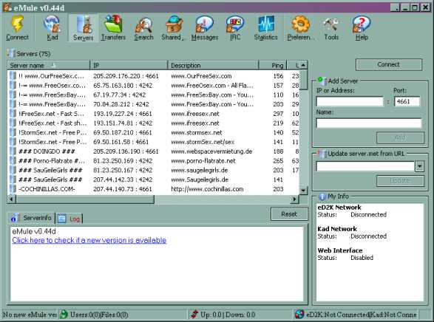
Task: Click the horizontal scrollbar right arrow
Action: pos(294,199)
